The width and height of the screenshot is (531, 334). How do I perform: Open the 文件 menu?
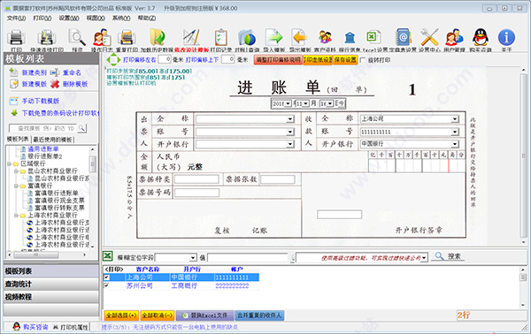point(16,18)
